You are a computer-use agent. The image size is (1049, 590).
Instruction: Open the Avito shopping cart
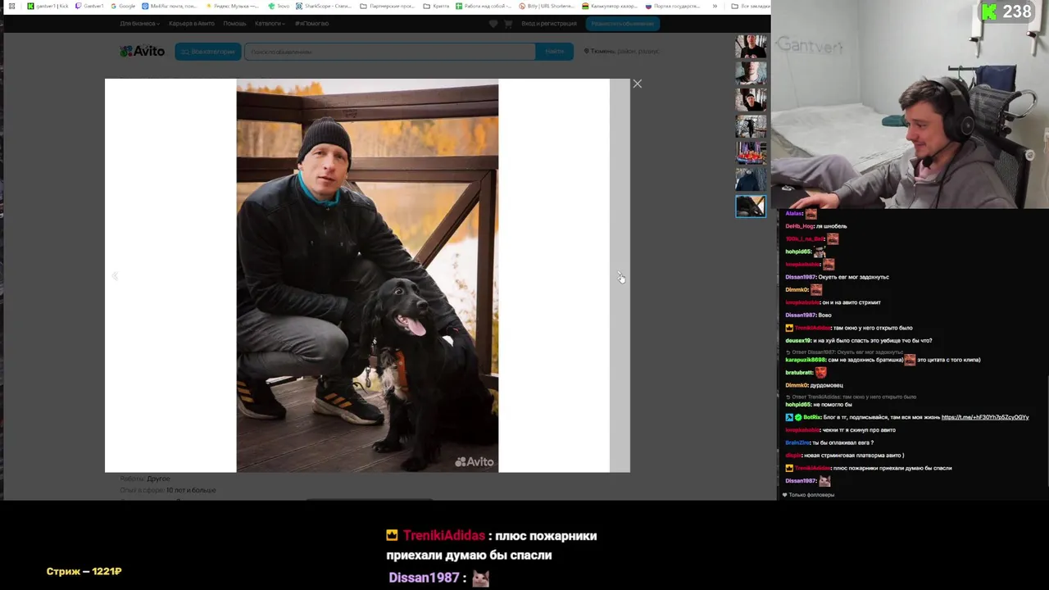point(508,24)
